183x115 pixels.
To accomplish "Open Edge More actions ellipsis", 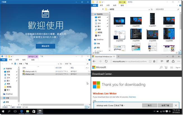I will (179, 61).
